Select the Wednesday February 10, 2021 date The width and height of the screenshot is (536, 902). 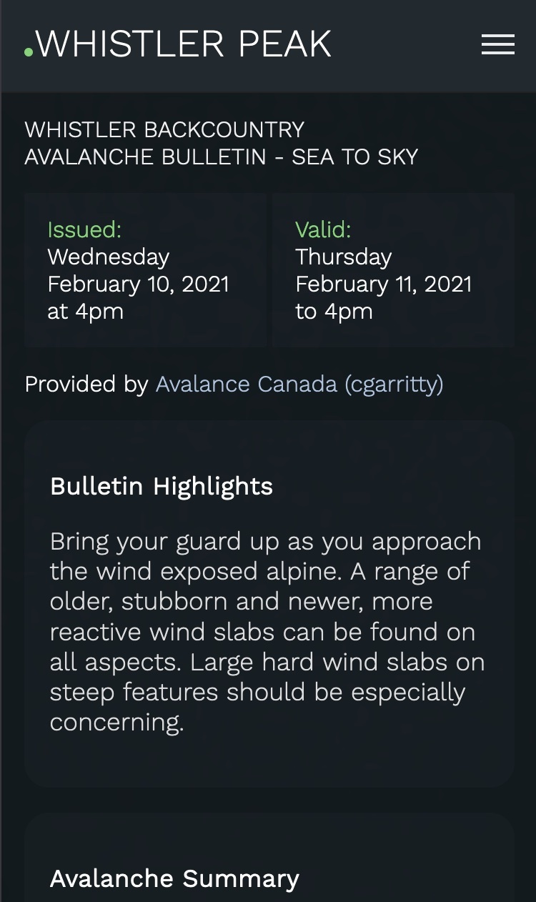[139, 270]
